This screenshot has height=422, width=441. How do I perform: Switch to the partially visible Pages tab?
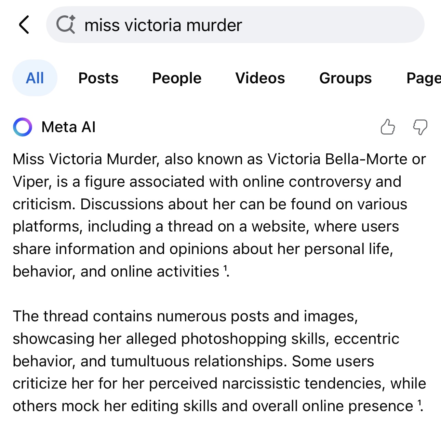click(424, 78)
